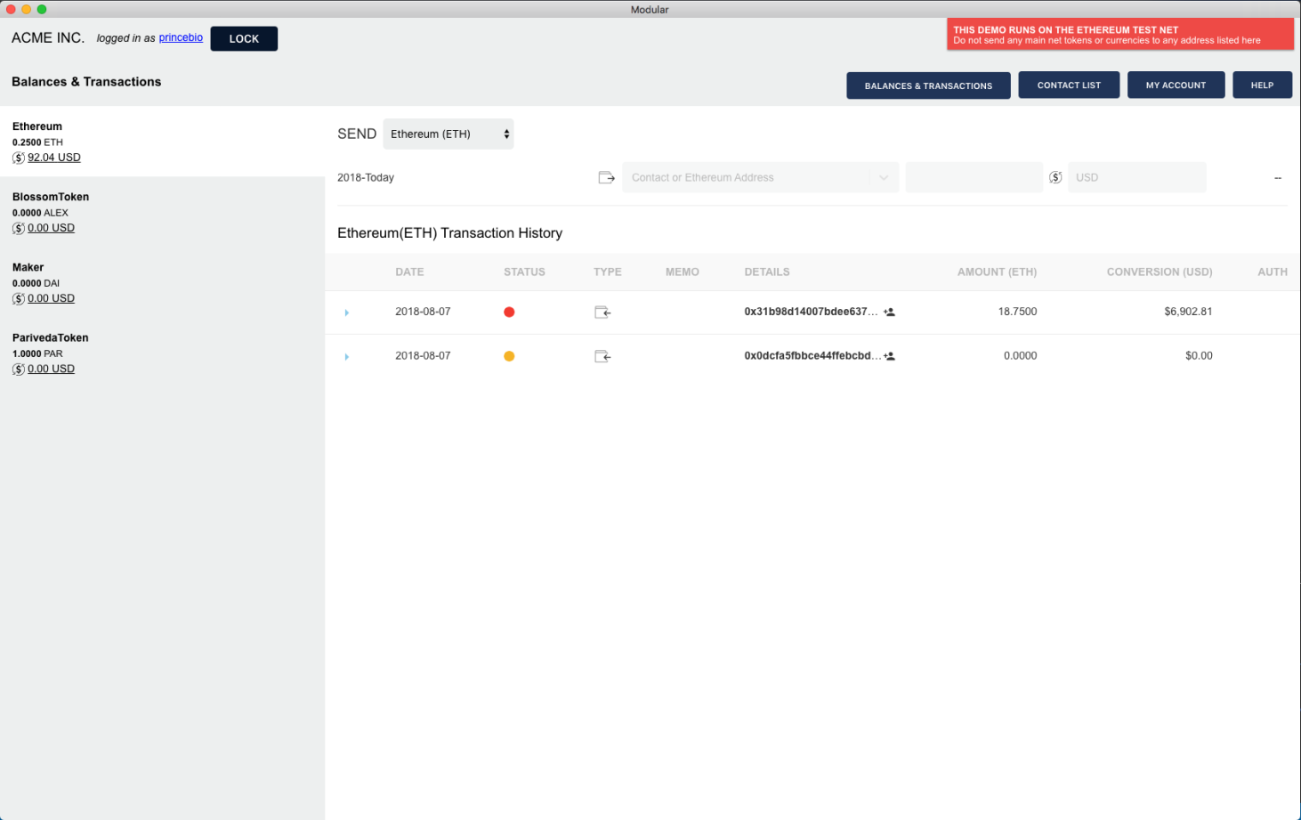Click address 0x0dcfa5fbbce44ffebcbd in details
Image resolution: width=1301 pixels, height=820 pixels.
(x=812, y=355)
